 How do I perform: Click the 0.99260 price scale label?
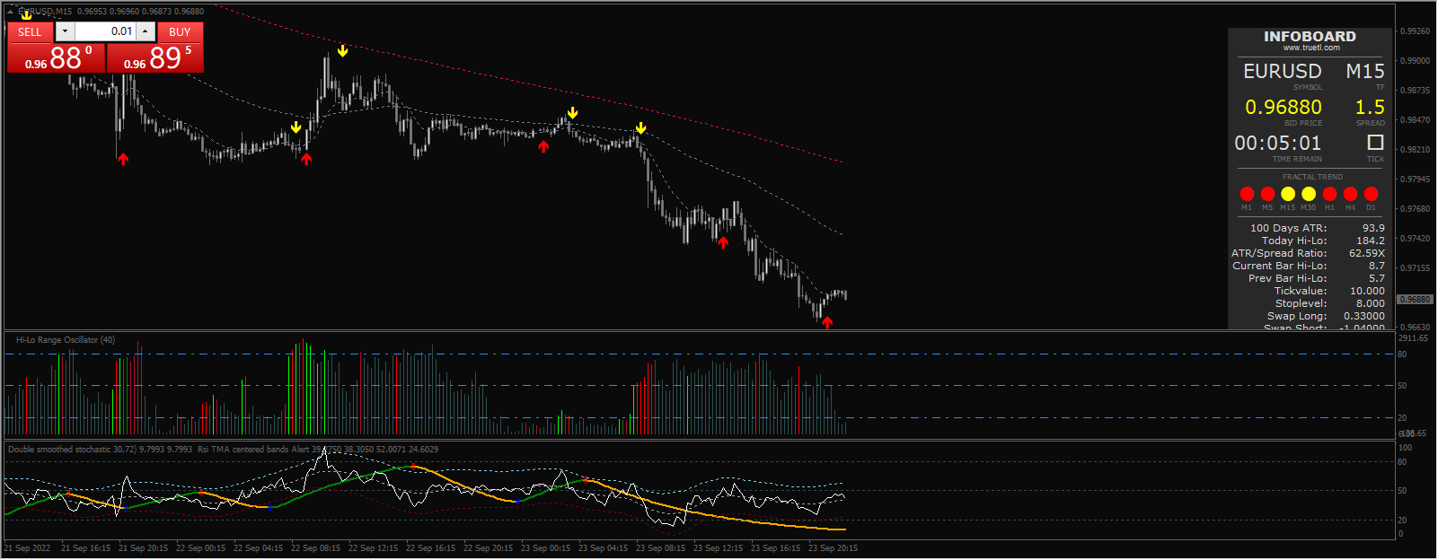tap(1415, 31)
